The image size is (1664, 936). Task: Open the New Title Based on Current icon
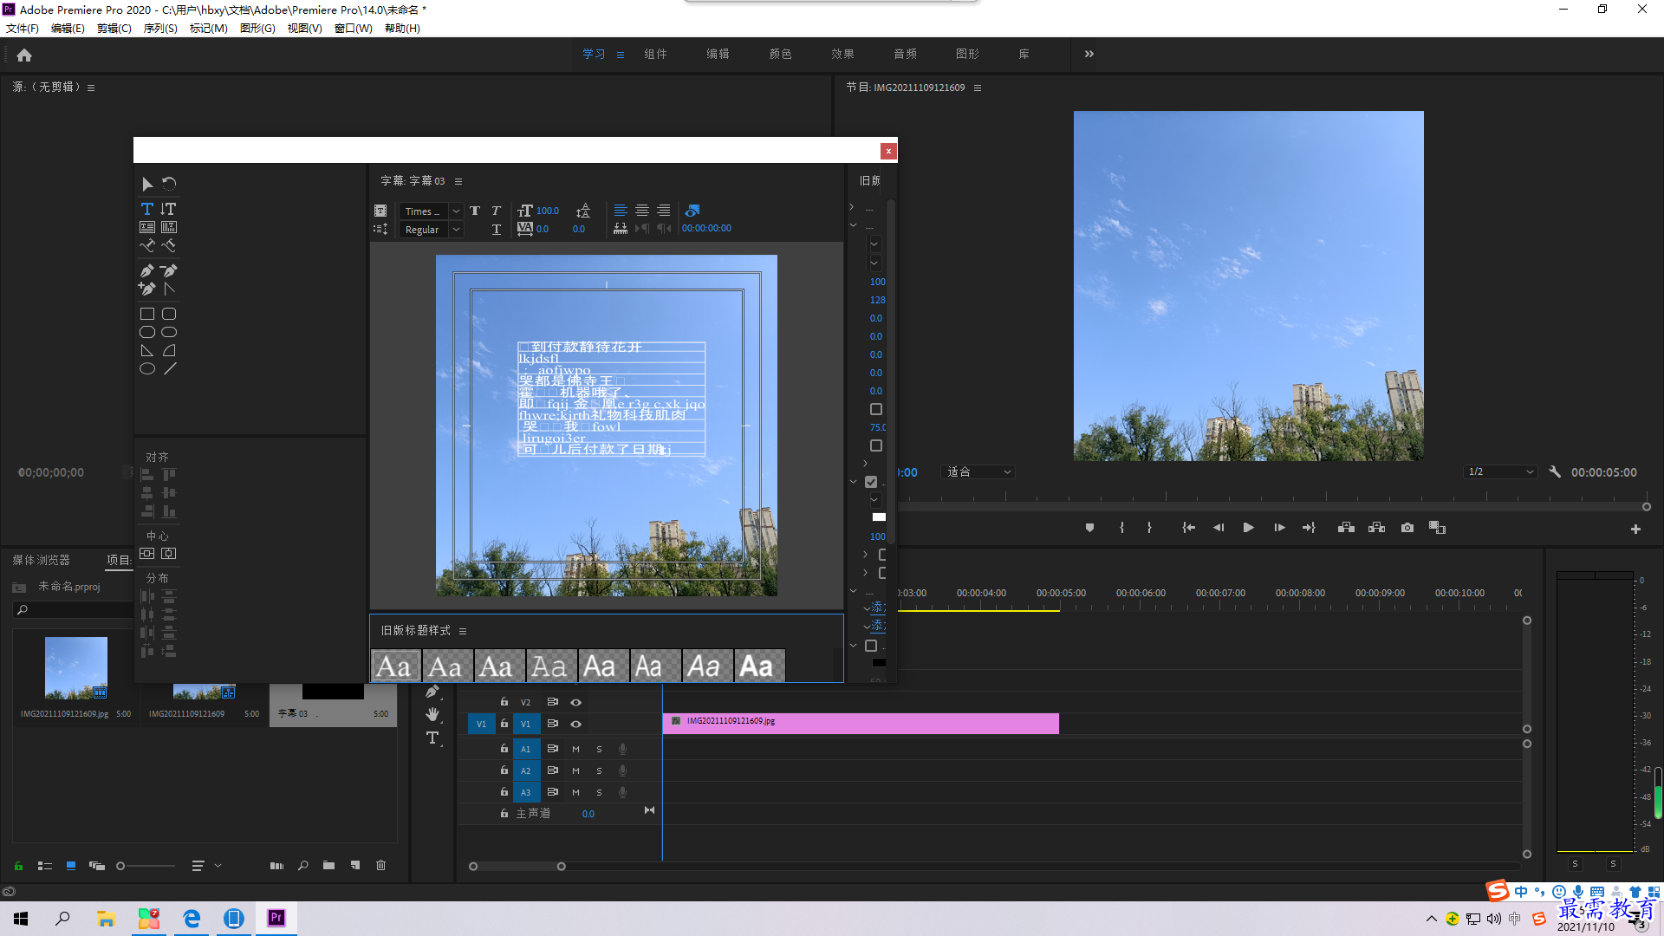tap(380, 211)
